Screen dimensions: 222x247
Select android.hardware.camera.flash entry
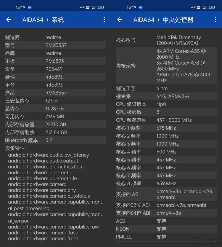[x=43, y=233]
